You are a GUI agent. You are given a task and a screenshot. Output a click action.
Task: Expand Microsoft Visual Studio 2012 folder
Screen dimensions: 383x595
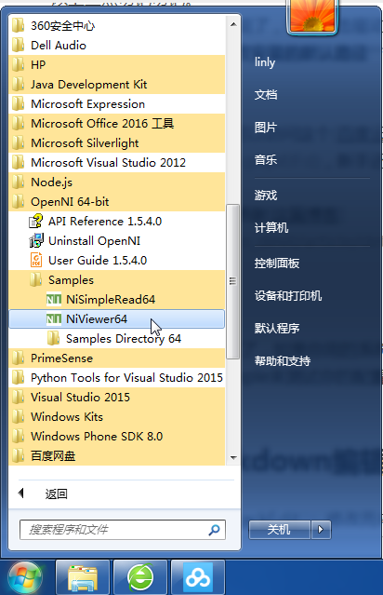(117, 162)
